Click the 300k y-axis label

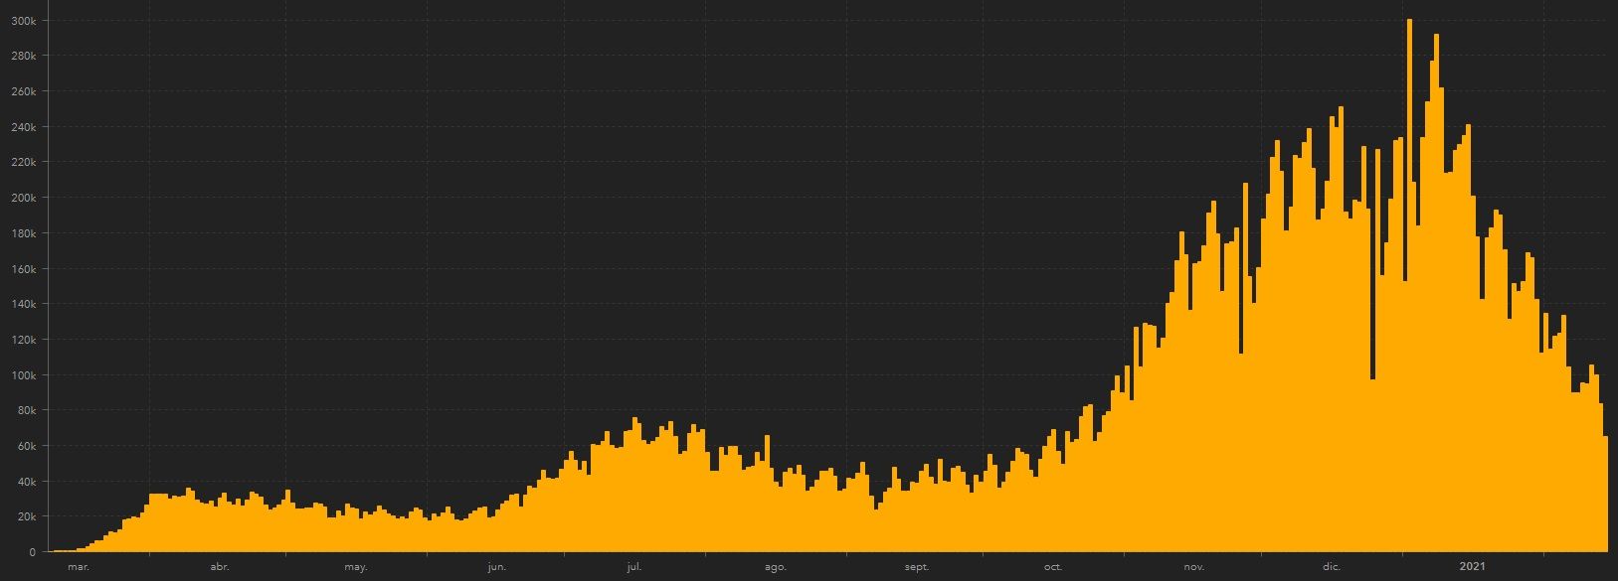click(25, 21)
